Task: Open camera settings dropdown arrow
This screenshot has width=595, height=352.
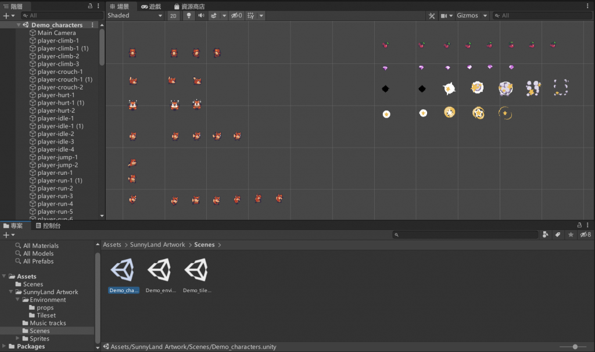Action: click(451, 16)
